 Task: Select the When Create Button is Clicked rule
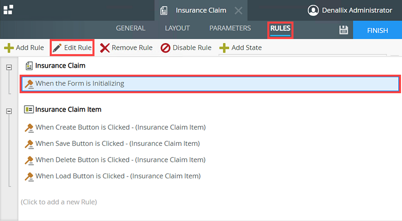point(121,127)
